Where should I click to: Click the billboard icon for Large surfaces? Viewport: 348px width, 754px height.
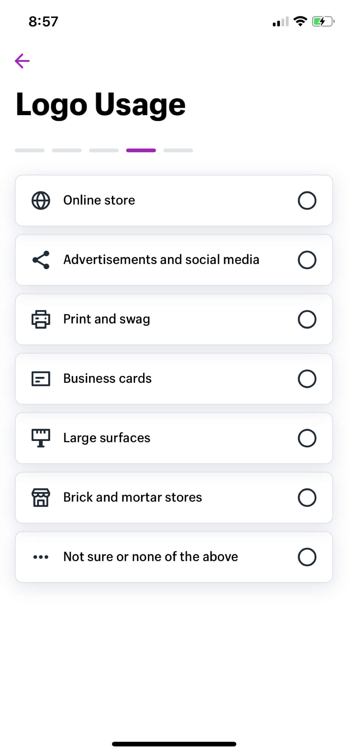pyautogui.click(x=41, y=438)
